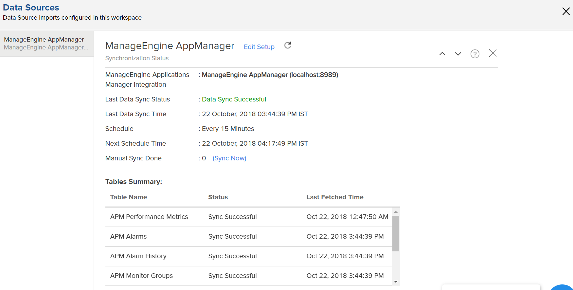
Task: Click the table scrollbar down arrow
Action: (x=396, y=282)
